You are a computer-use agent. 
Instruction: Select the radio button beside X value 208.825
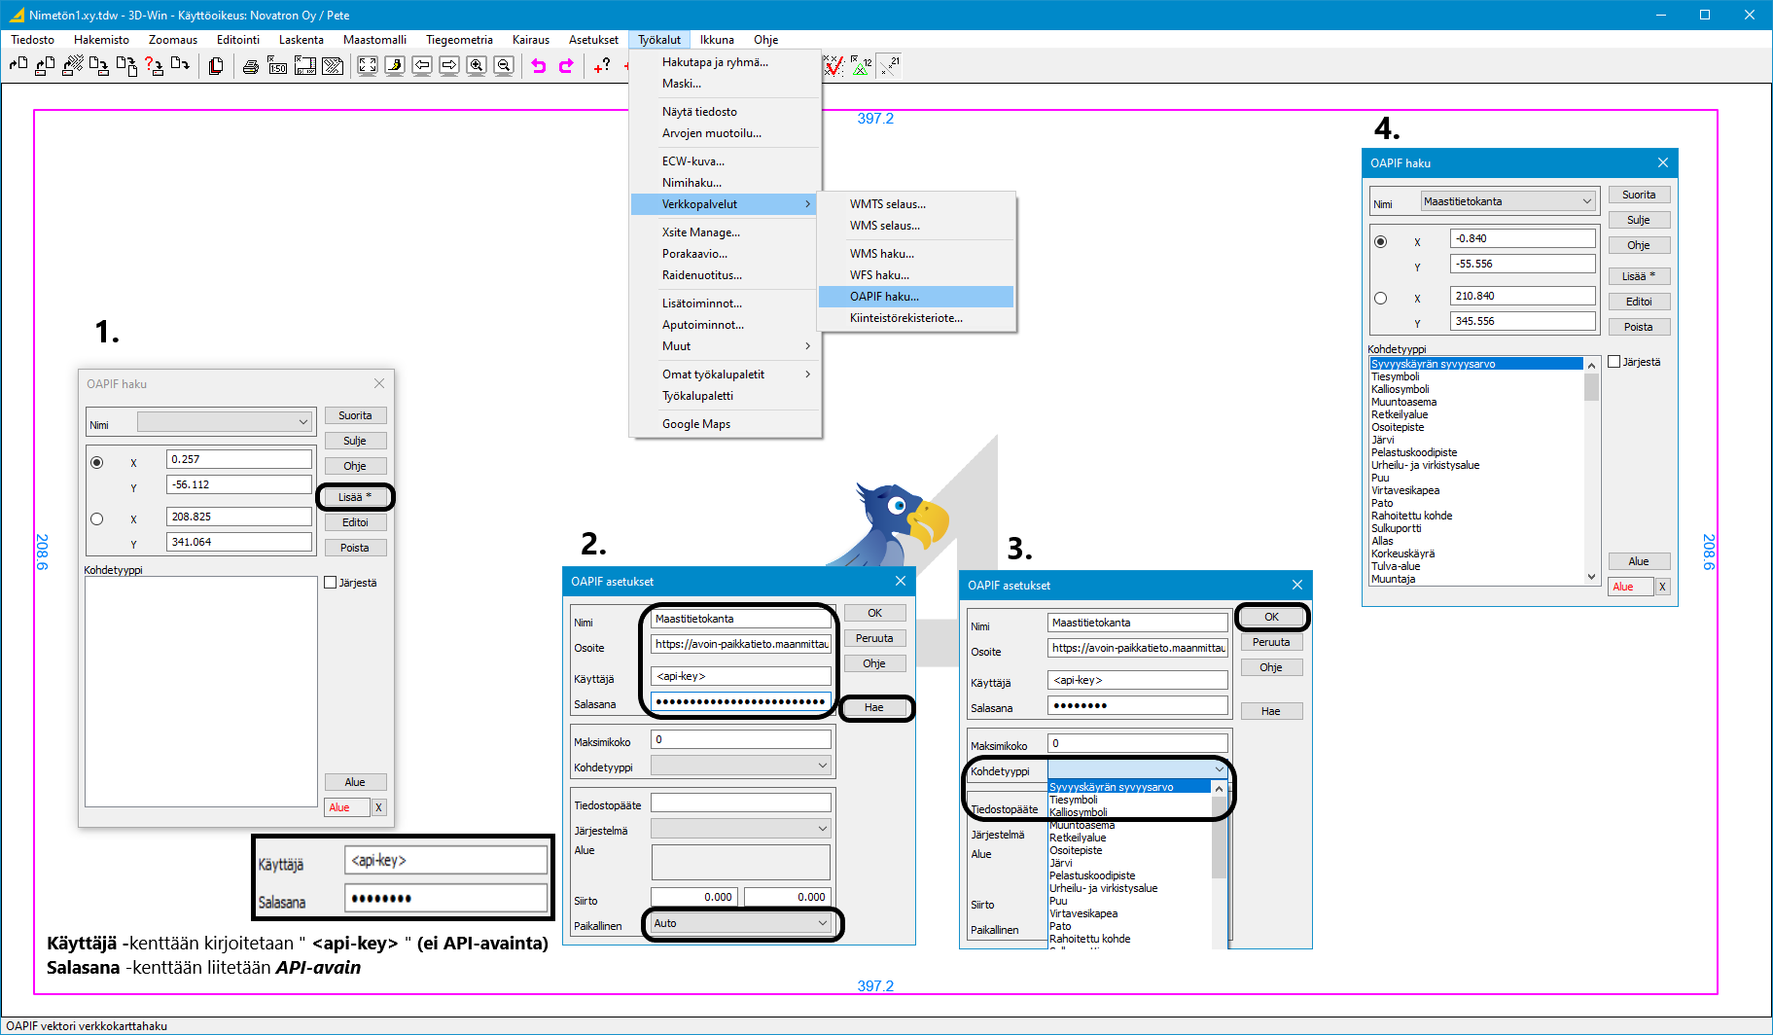click(96, 518)
